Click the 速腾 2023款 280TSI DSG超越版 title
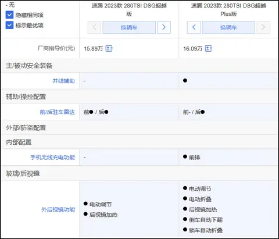The width and height of the screenshot is (279, 239). pos(129,10)
